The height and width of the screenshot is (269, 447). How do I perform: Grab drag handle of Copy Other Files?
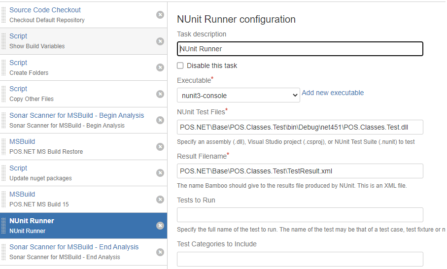[x=4, y=94]
